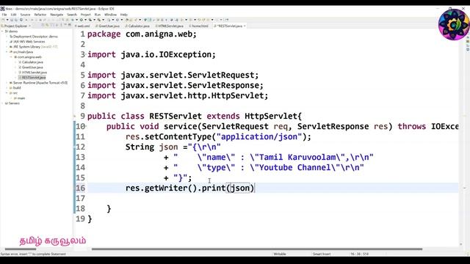Expand the Servers project node
This screenshot has width=470, height=264.
(2, 103)
